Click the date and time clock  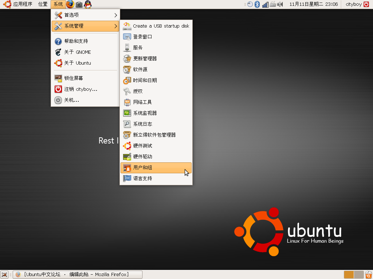(314, 4)
